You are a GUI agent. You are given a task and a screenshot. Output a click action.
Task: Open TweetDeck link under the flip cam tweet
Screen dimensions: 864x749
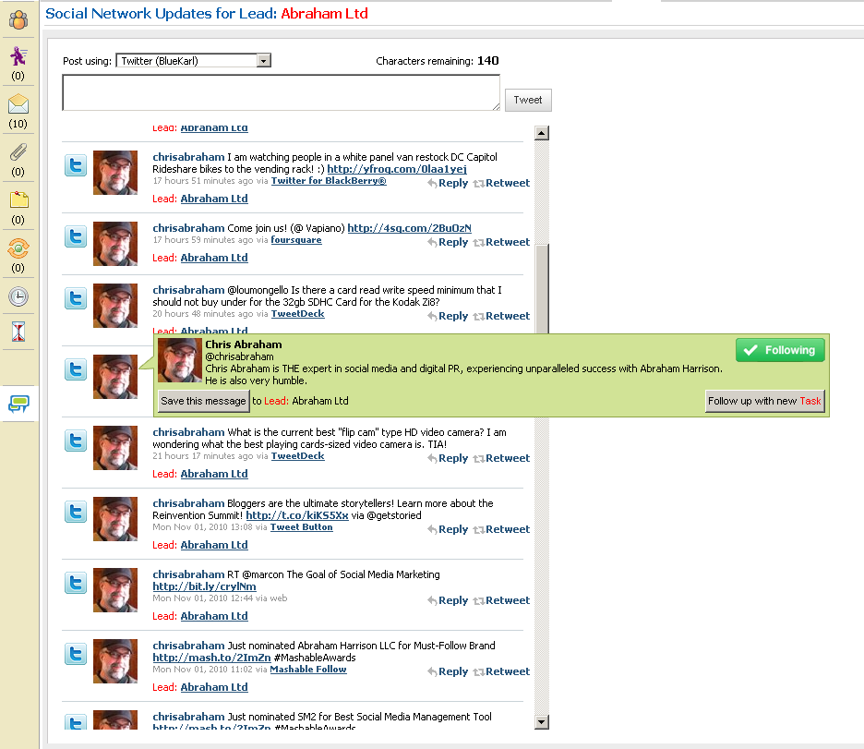coord(297,456)
